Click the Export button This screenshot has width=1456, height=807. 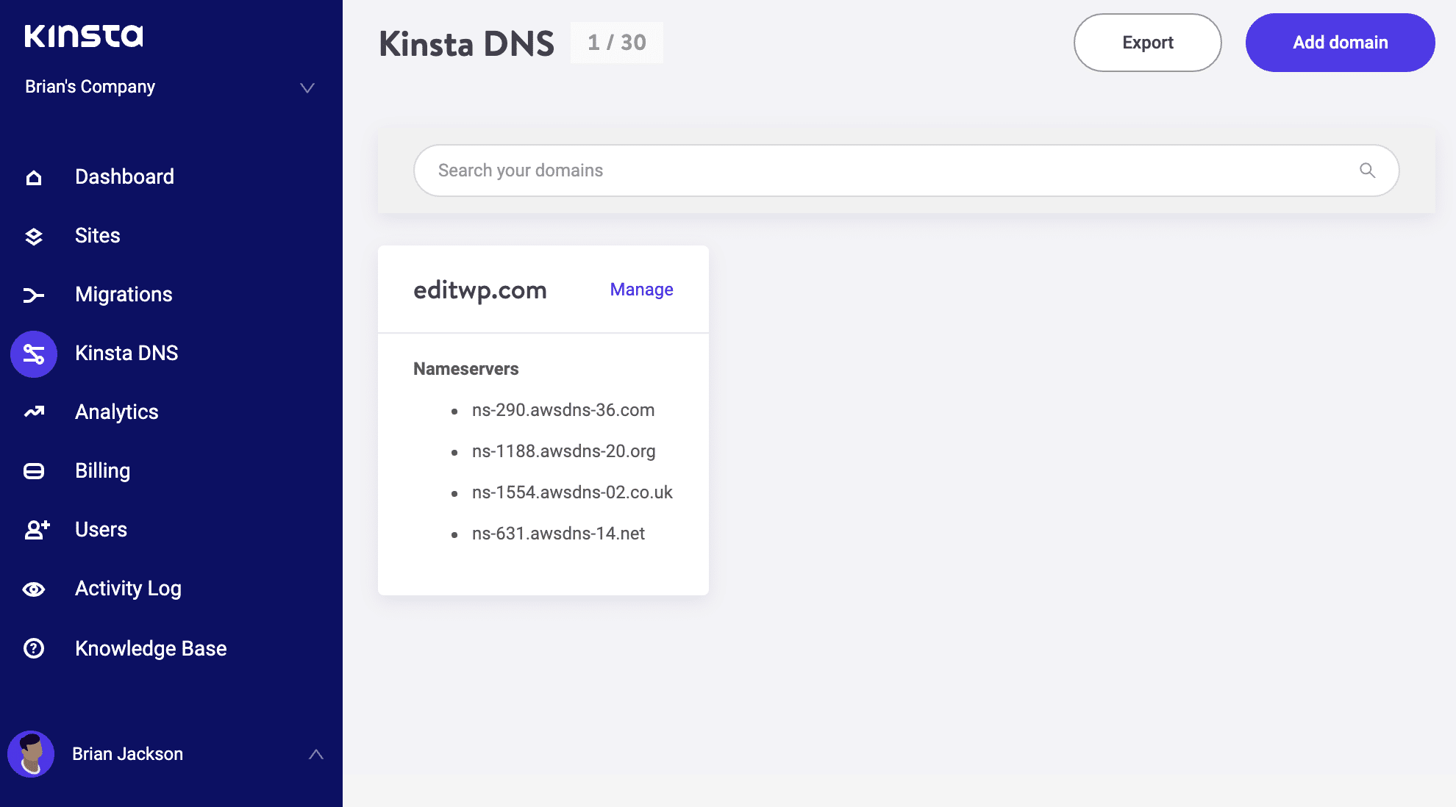pyautogui.click(x=1147, y=42)
